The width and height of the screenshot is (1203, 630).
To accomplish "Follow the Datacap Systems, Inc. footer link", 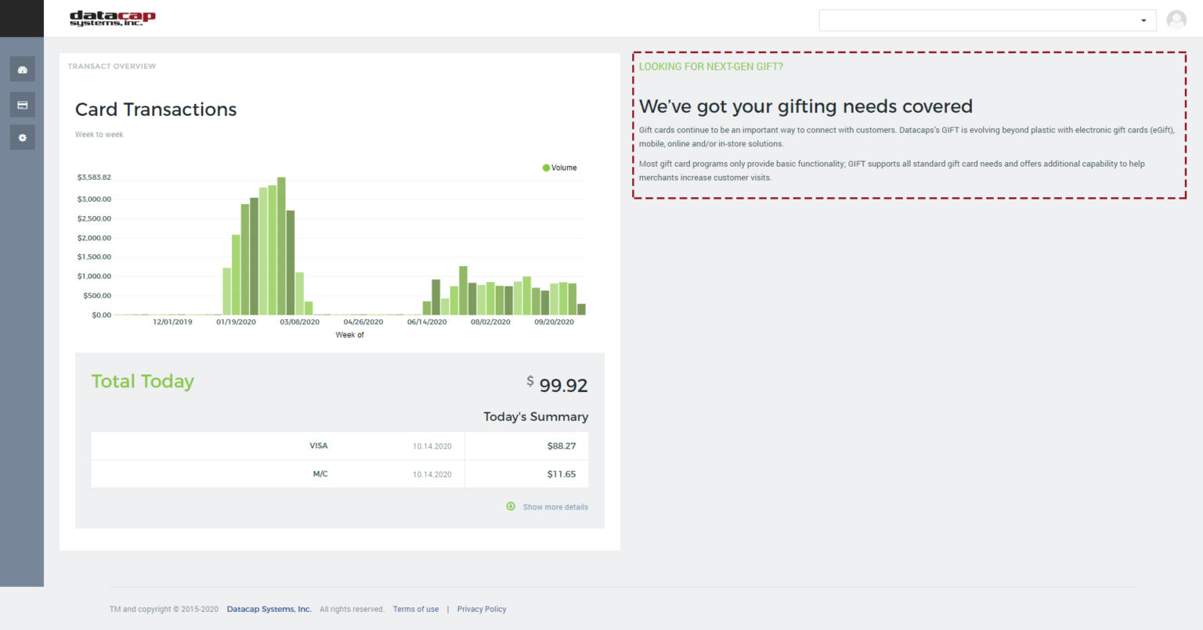I will pyautogui.click(x=269, y=609).
